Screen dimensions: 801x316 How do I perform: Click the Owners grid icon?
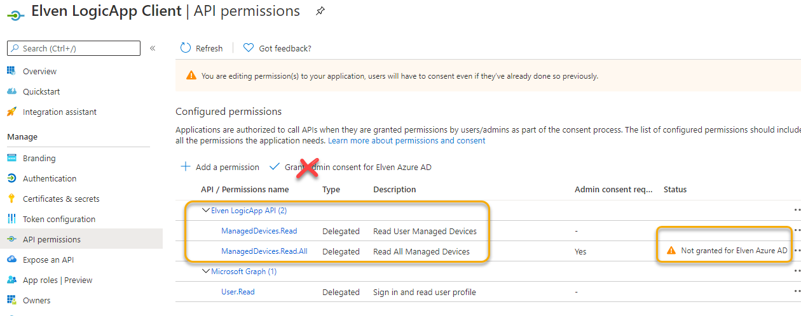coord(11,300)
